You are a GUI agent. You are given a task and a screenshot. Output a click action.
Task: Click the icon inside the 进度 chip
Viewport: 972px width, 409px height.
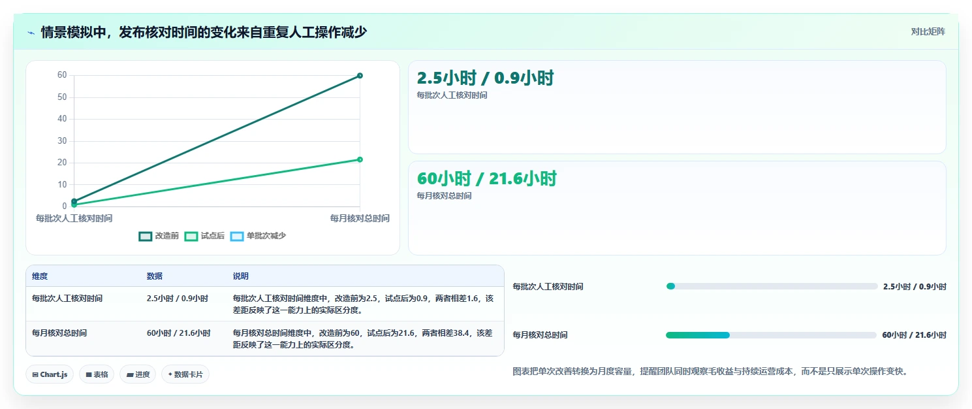(130, 375)
